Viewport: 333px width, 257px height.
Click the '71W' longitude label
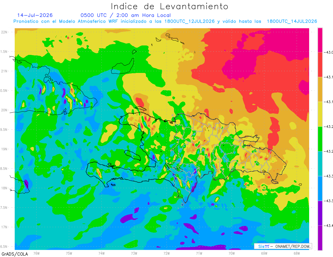199,253
